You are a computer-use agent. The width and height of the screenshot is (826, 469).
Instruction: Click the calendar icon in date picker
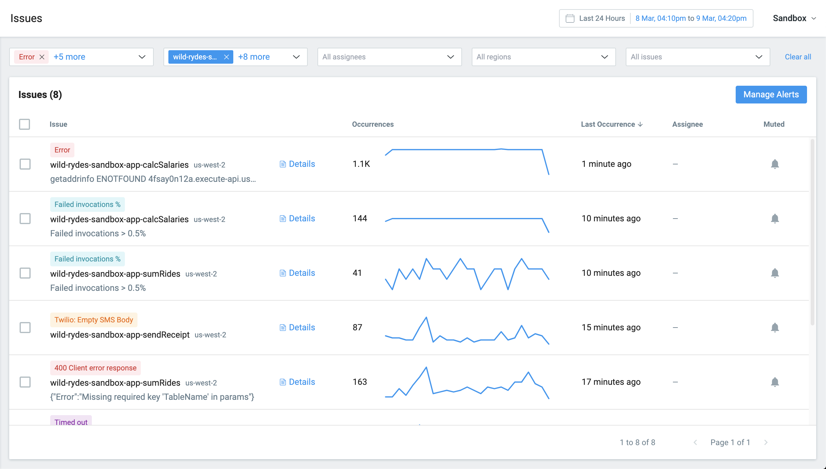coord(570,18)
